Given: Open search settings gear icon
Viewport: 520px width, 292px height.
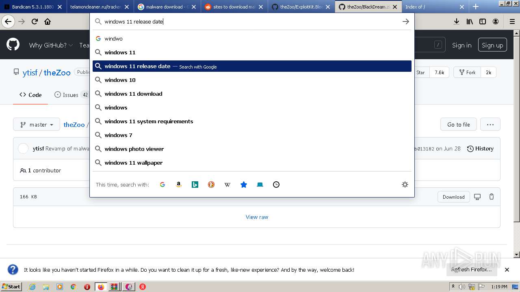Looking at the screenshot, I should [405, 185].
